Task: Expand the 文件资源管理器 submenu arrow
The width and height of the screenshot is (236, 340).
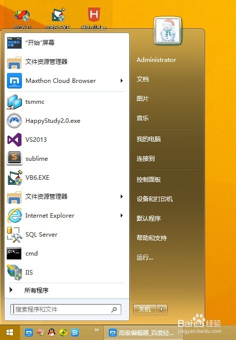Action: [122, 196]
